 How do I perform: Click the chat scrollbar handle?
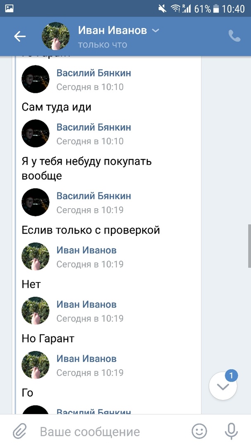pyautogui.click(x=249, y=246)
